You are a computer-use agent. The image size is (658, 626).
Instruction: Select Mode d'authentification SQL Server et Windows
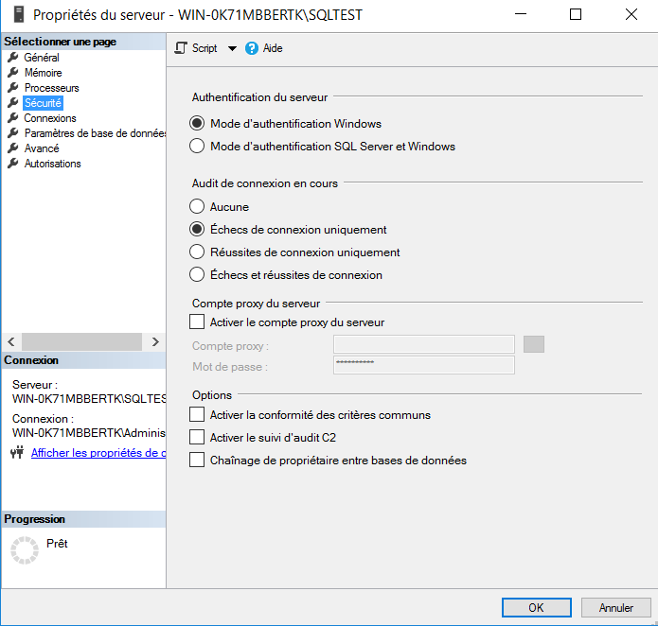coord(197,147)
